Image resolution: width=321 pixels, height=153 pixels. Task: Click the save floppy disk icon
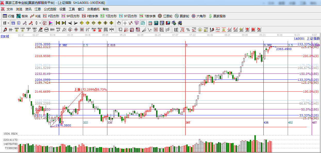(x=168, y=23)
